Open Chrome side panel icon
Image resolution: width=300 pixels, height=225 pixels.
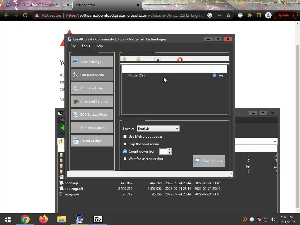click(259, 15)
